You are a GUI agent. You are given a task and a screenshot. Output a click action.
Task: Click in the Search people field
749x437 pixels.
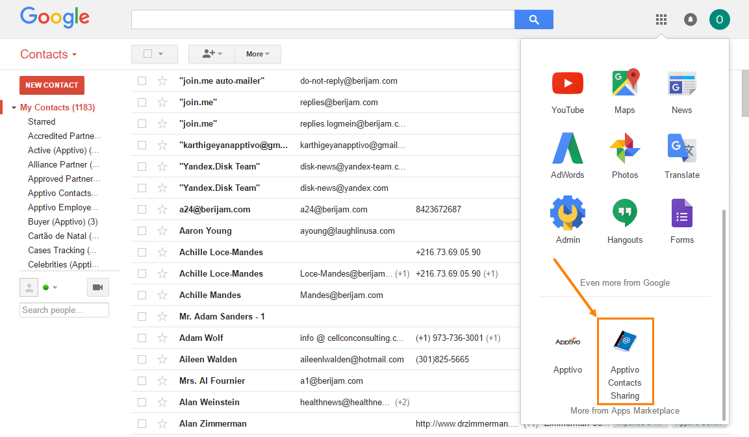[x=64, y=310]
